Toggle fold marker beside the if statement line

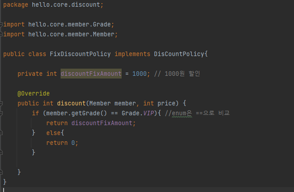(1, 113)
